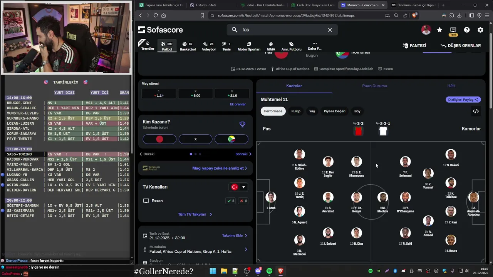Screen dimensions: 493x277
Task: Select the Futbol sport icon
Action: 167,46
